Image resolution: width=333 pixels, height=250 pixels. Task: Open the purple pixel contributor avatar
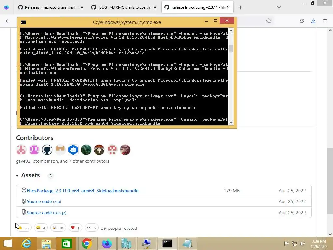[34, 150]
